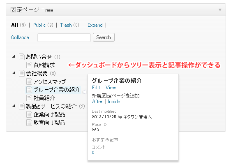Focus the page search text field
Viewport: 233px width, 165px height.
pyautogui.click(x=64, y=37)
